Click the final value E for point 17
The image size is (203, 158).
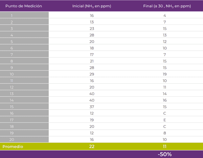coord(165,120)
